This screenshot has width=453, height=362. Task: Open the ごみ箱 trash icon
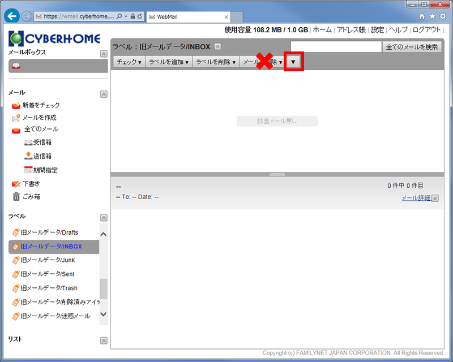coord(16,197)
